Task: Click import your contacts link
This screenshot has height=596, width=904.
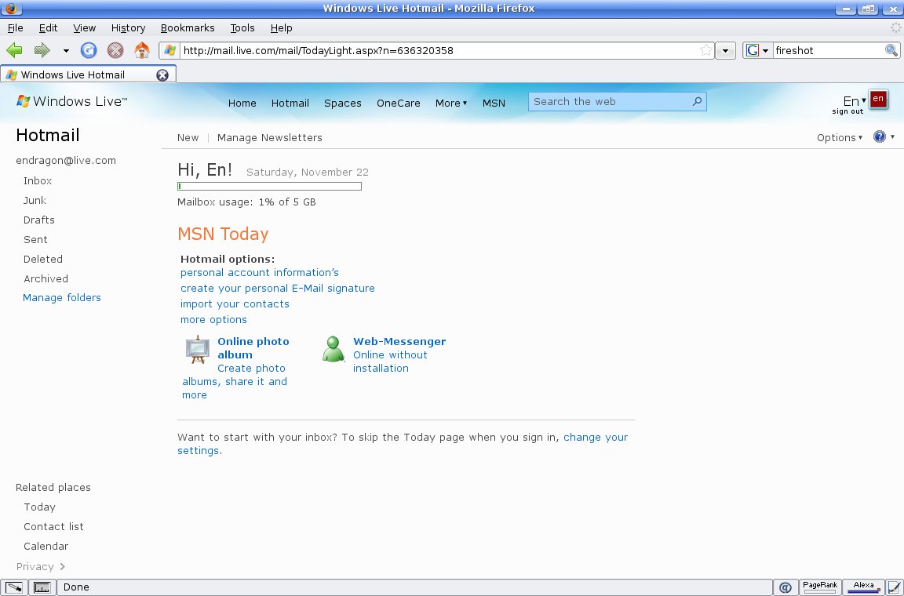Action: point(235,303)
